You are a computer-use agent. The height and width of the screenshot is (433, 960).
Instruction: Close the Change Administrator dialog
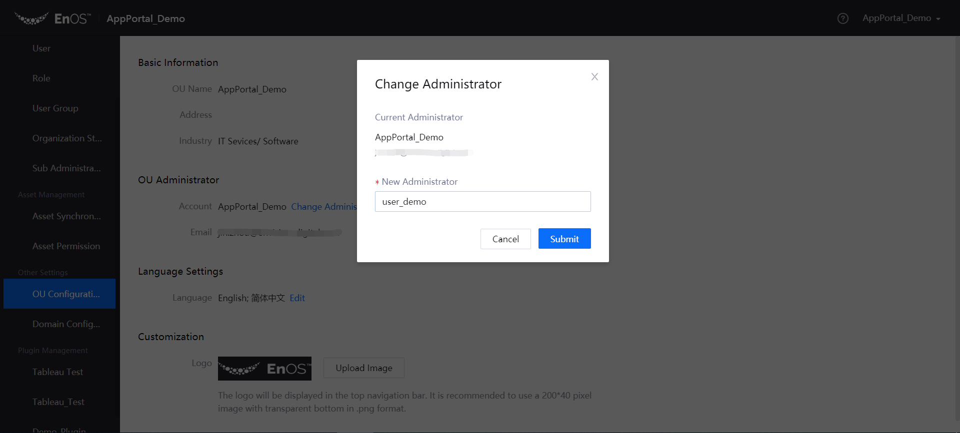[x=594, y=77]
